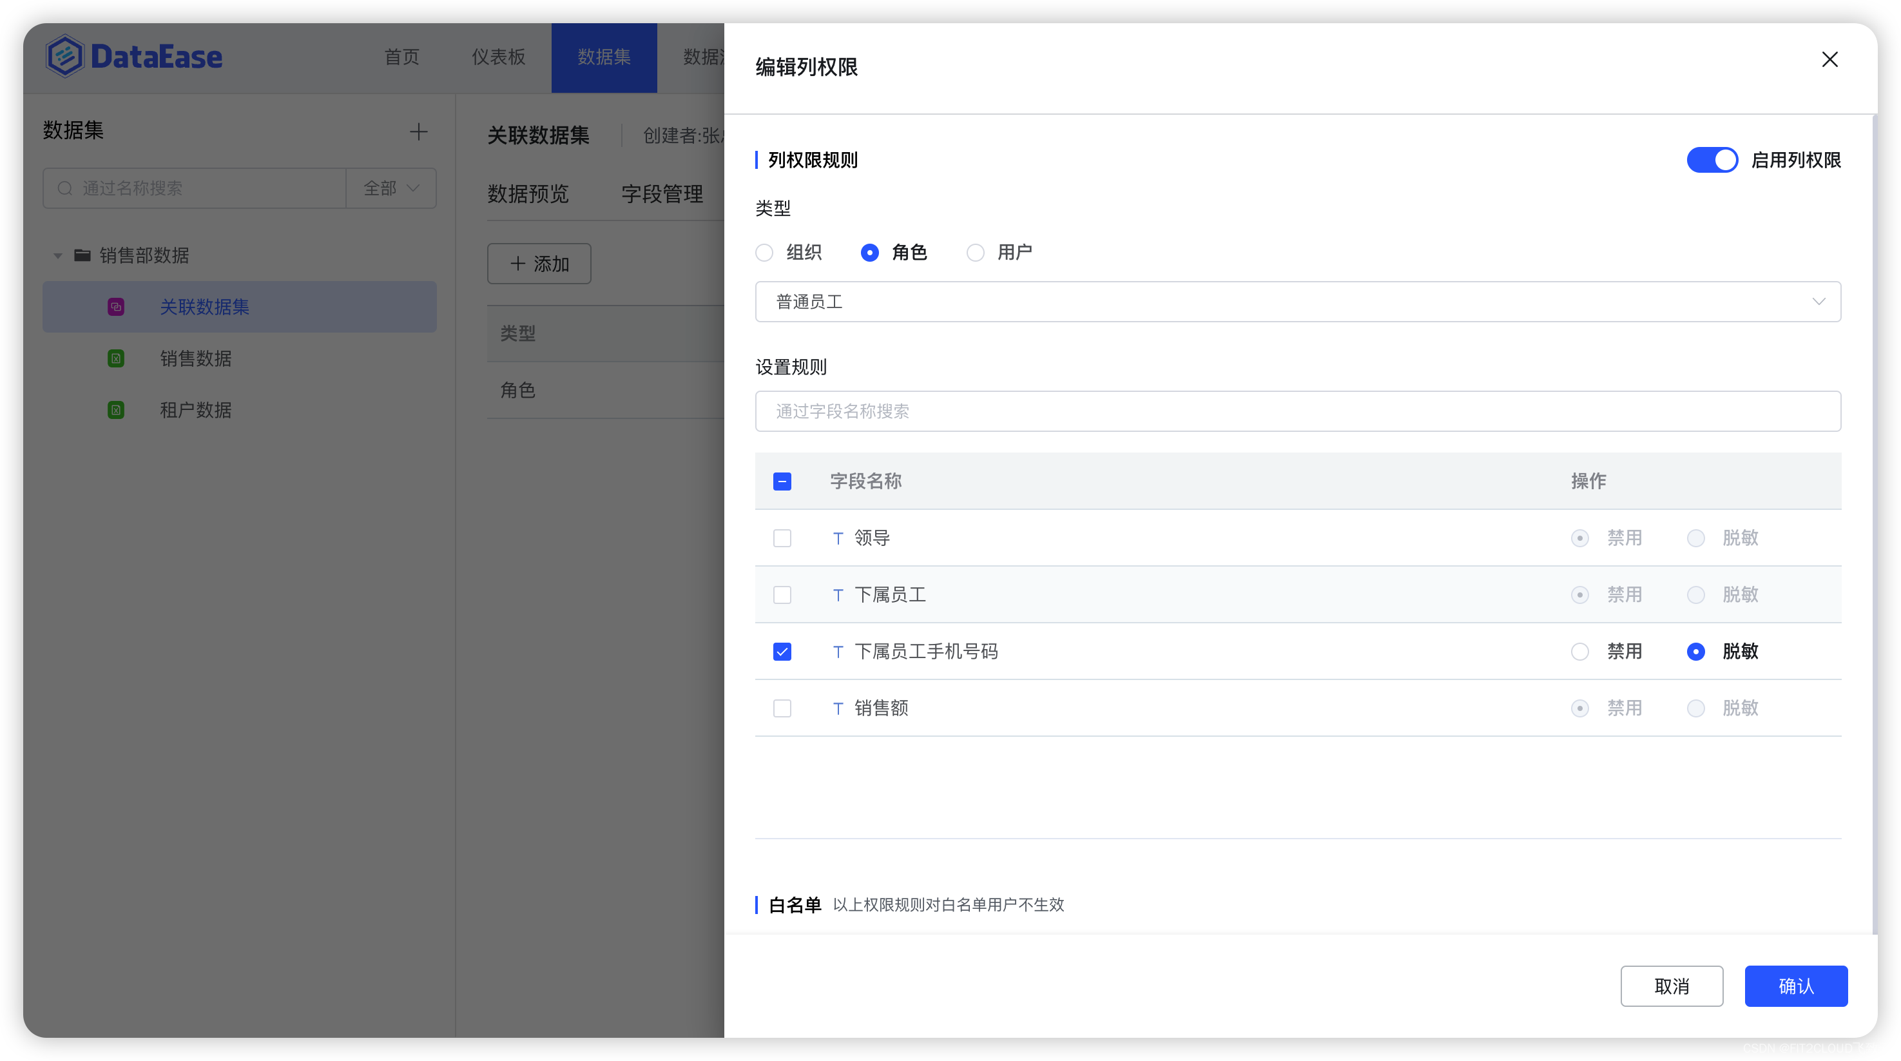Click the 操作 column header
The width and height of the screenshot is (1901, 1061).
click(1588, 482)
